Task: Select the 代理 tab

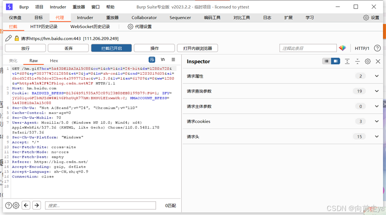Action: (60, 18)
